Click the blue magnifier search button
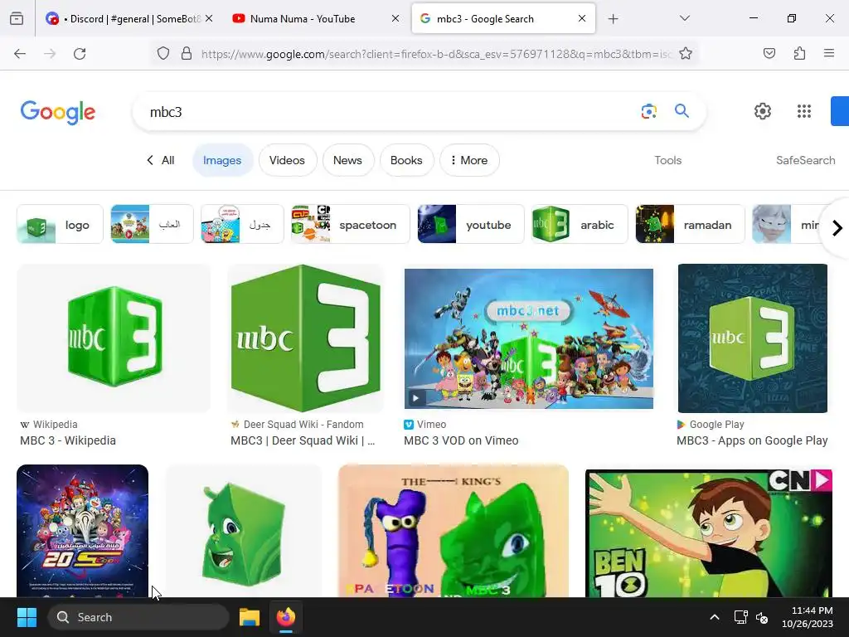849x637 pixels. (682, 111)
